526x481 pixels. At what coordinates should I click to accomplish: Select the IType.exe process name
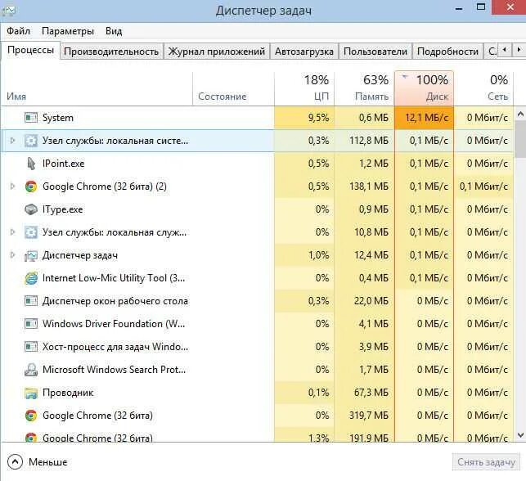coord(62,209)
